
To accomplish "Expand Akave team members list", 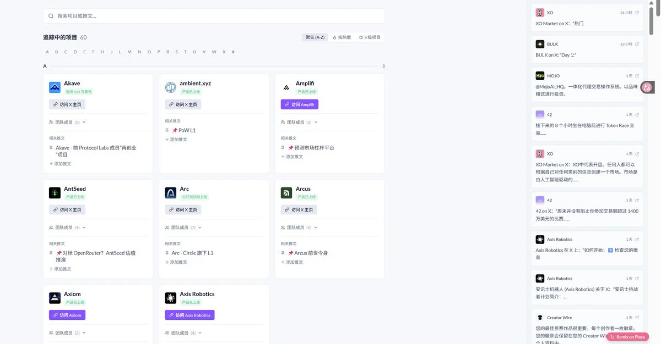I will [67, 123].
